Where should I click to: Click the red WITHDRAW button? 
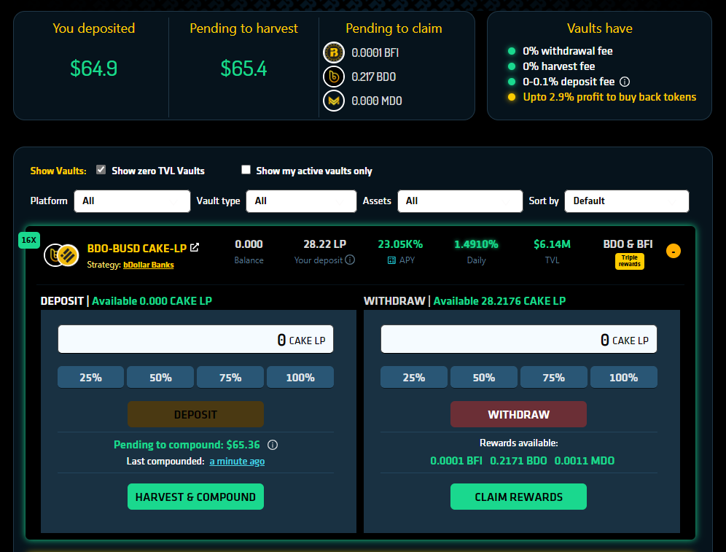(518, 414)
